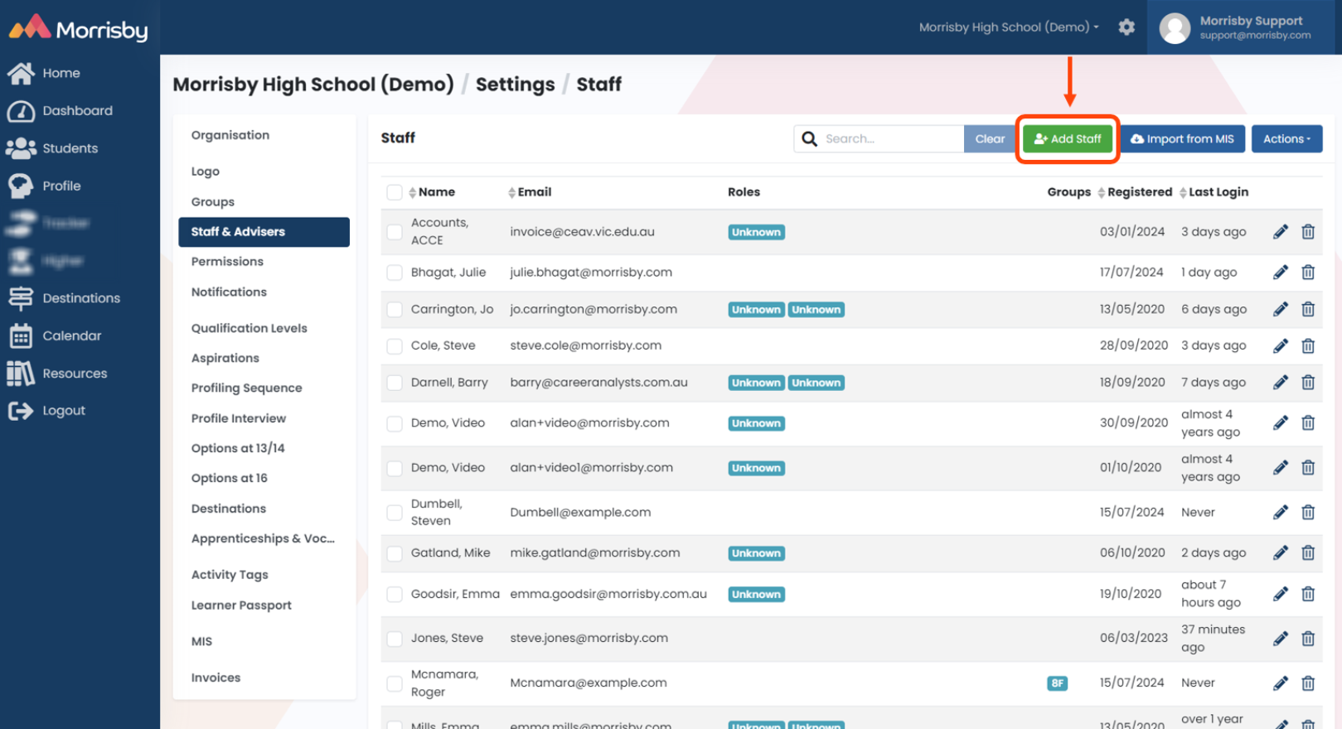Go to Settings breadcrumb link

516,84
